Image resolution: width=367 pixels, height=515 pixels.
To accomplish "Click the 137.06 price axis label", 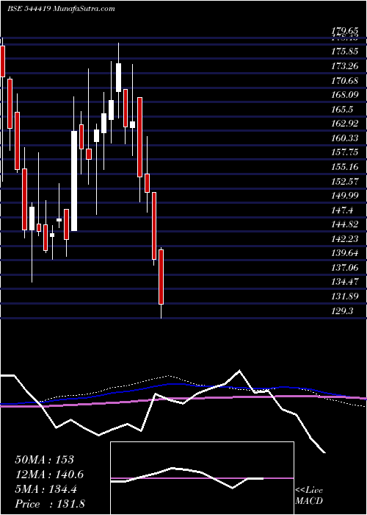I will 344,268.
